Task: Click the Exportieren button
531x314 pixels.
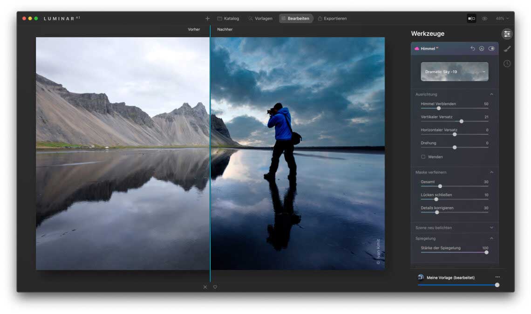Action: (332, 19)
